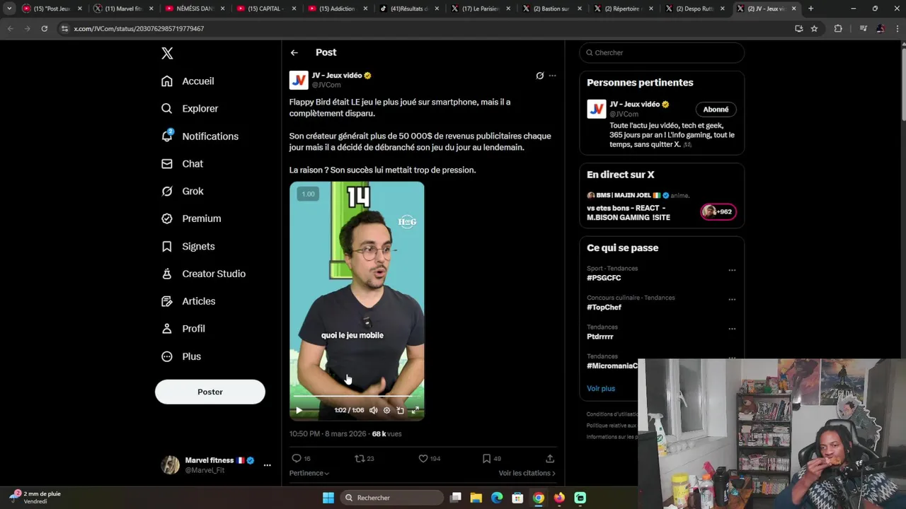Open Microsoft Edge from the taskbar
Screen dimensions: 906x509
coord(497,498)
